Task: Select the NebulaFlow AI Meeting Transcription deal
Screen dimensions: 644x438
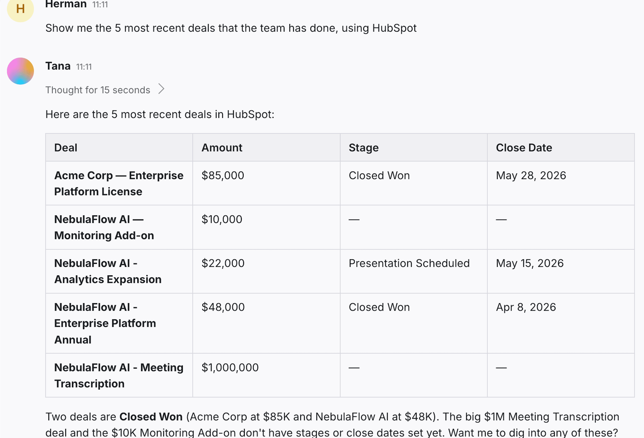Action: coord(119,375)
